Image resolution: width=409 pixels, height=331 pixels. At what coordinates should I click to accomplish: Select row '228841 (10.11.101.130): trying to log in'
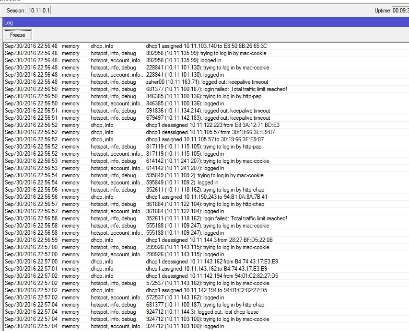point(206,68)
